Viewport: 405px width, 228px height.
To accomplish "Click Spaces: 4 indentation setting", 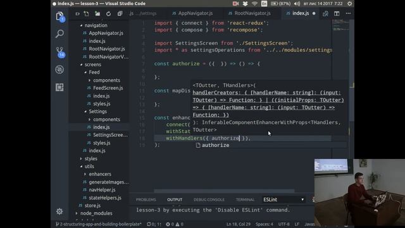I will pyautogui.click(x=265, y=224).
